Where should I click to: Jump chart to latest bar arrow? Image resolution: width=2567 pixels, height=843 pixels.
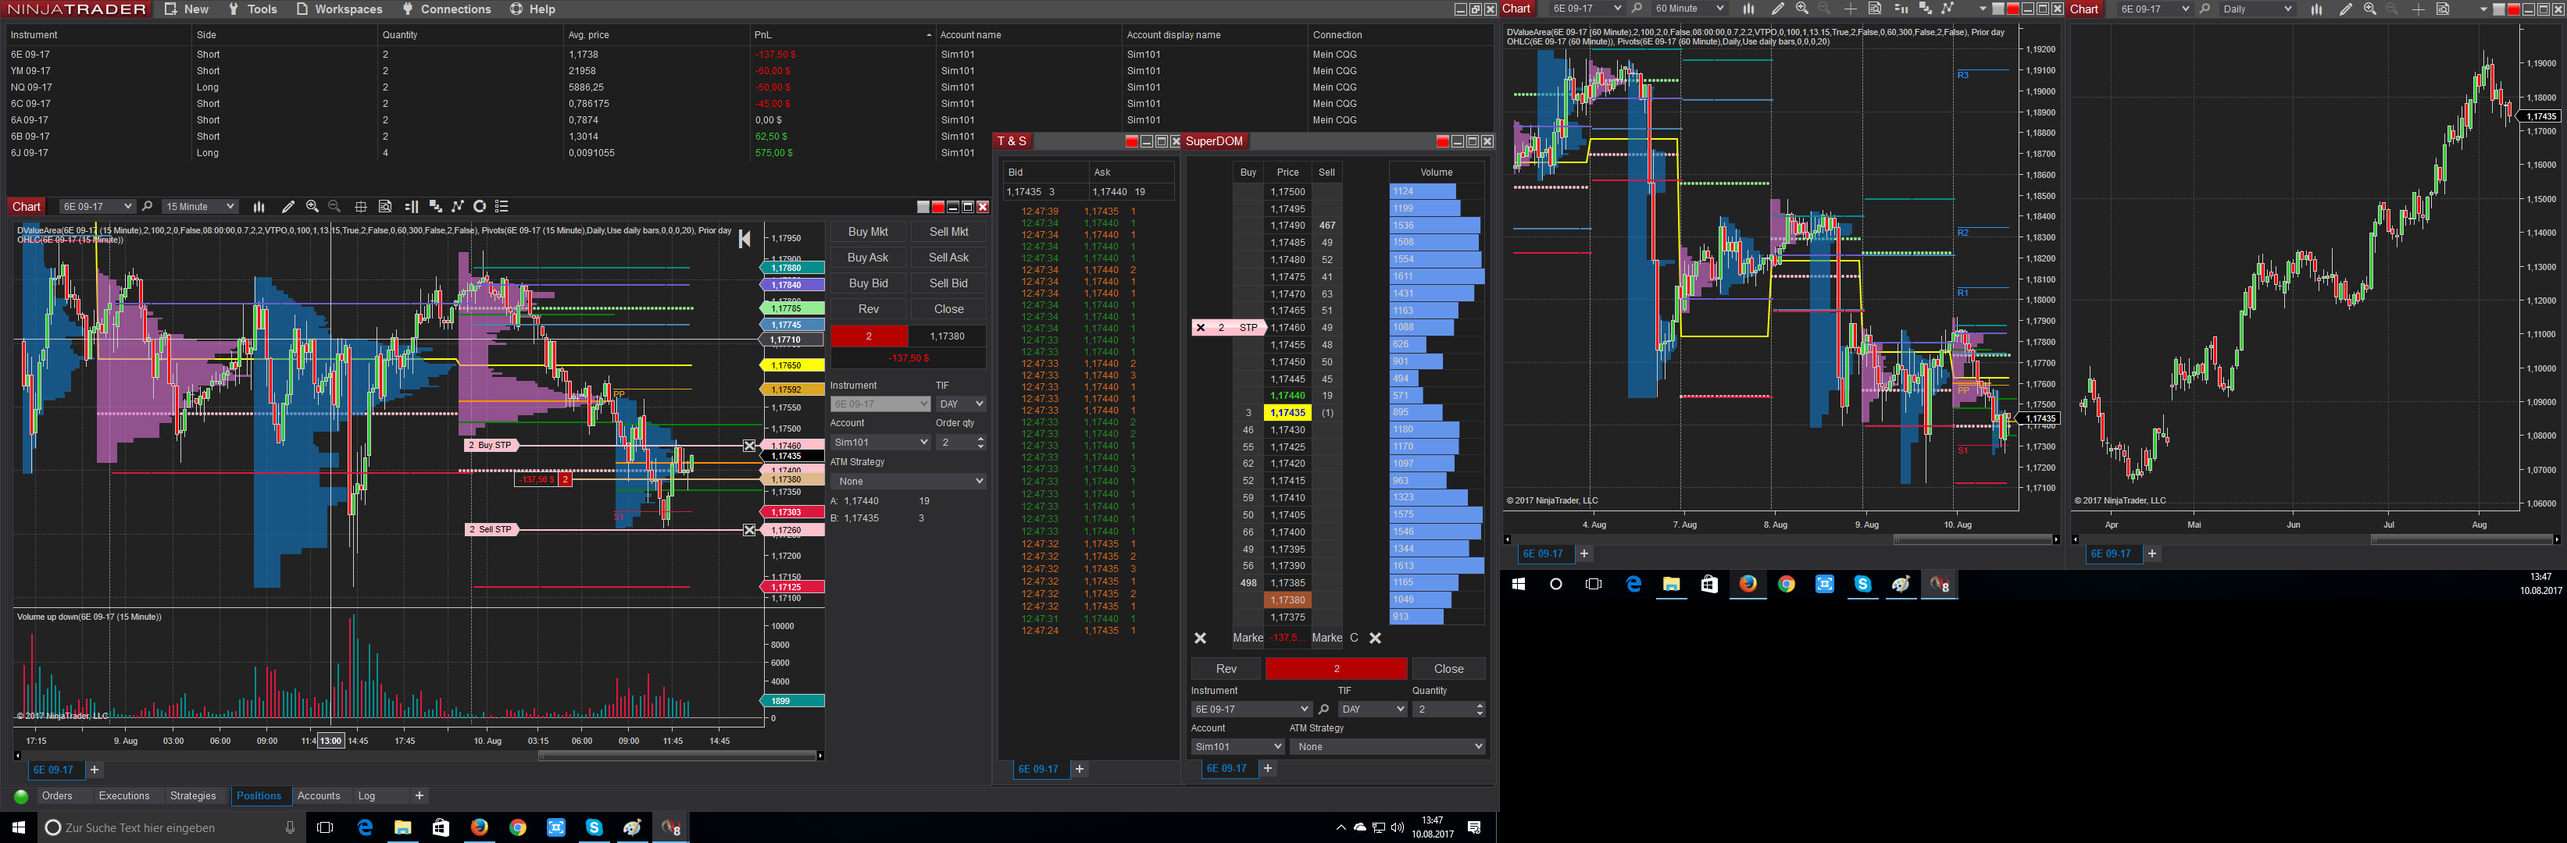point(744,239)
